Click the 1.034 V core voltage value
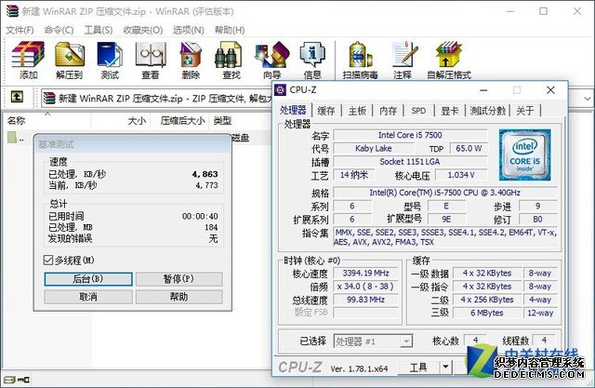Image resolution: width=595 pixels, height=388 pixels. click(x=461, y=175)
